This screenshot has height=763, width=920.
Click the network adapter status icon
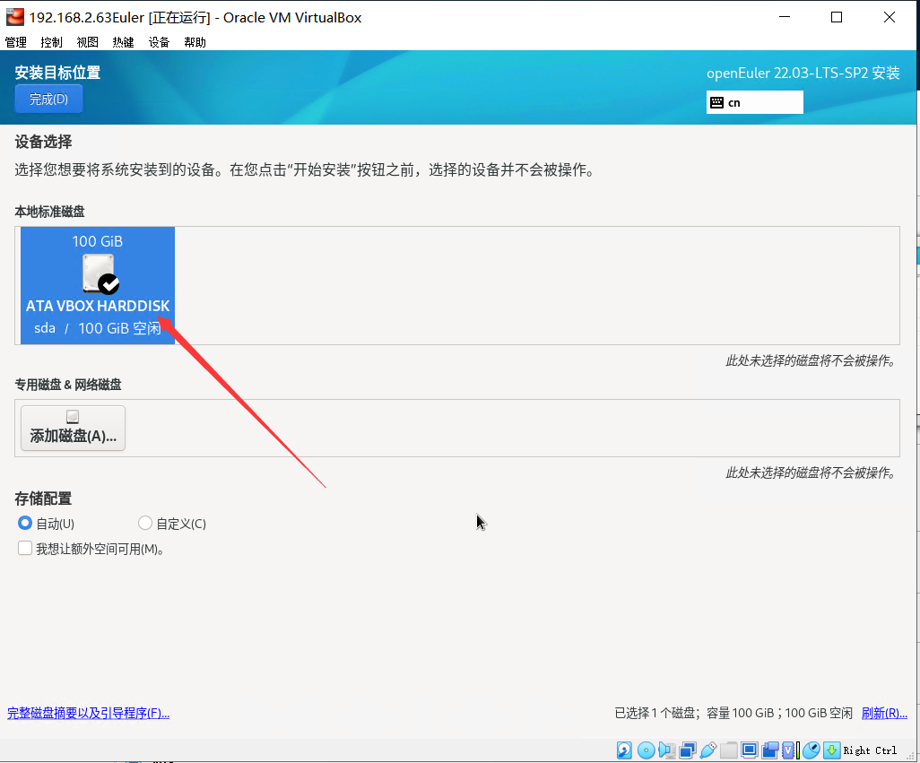[x=688, y=750]
